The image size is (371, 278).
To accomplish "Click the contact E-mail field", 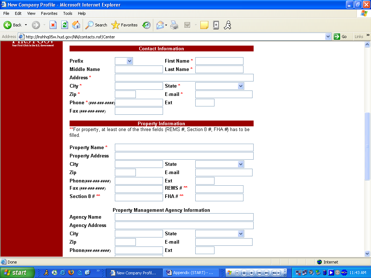I will 224,94.
